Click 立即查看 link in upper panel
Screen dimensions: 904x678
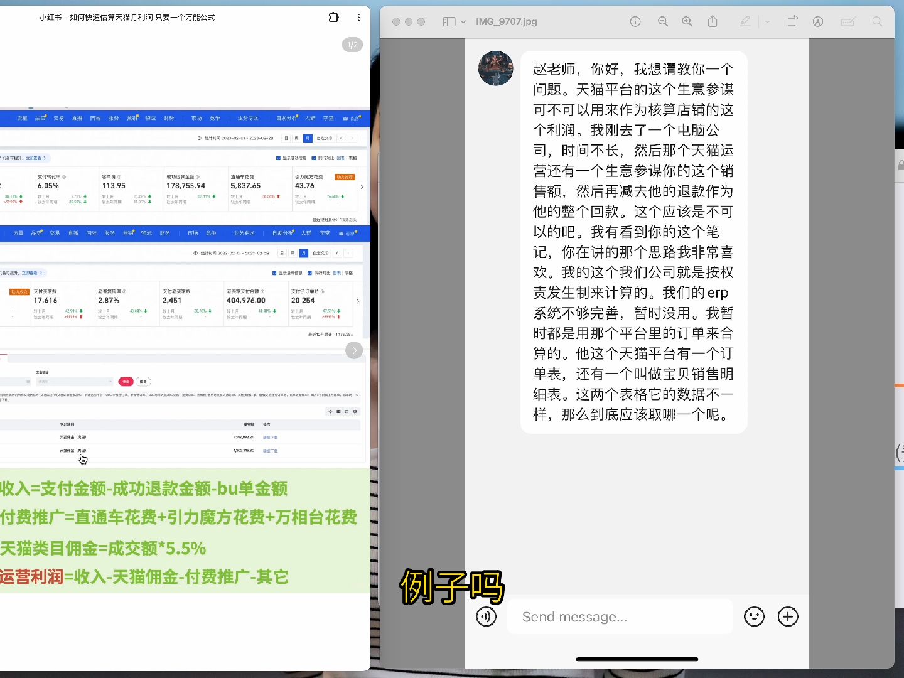coord(35,158)
